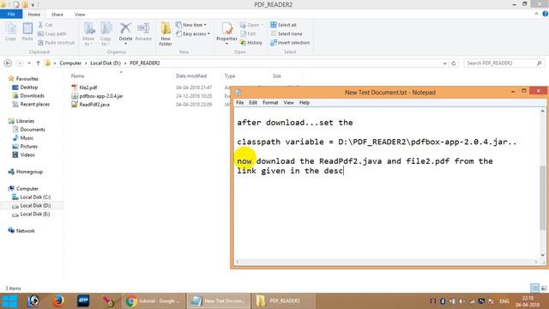
Task: Create a New folder from the ribbon
Action: pos(166,33)
